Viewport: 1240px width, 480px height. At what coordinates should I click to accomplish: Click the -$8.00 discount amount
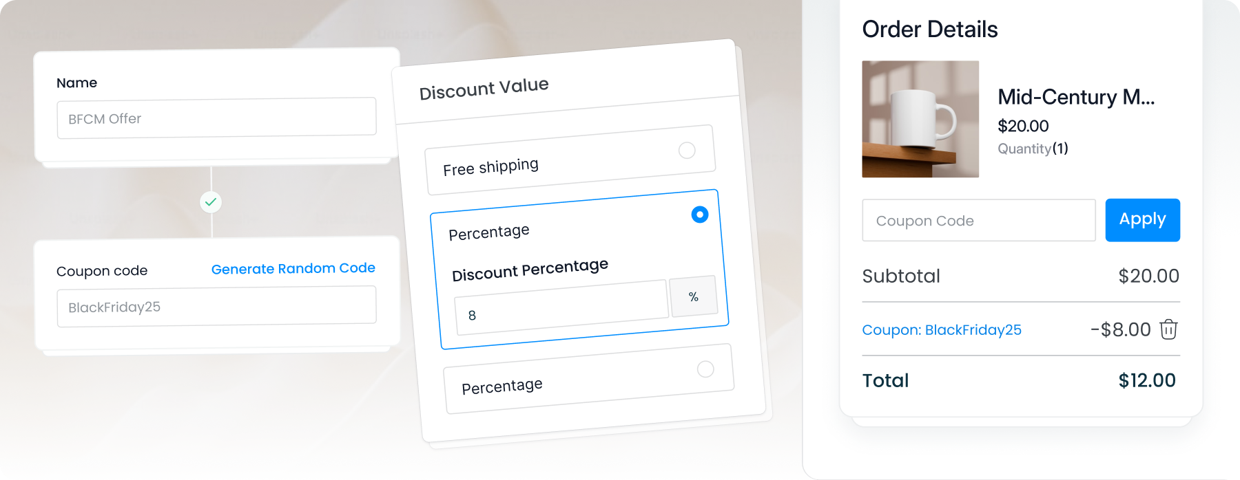click(x=1120, y=329)
